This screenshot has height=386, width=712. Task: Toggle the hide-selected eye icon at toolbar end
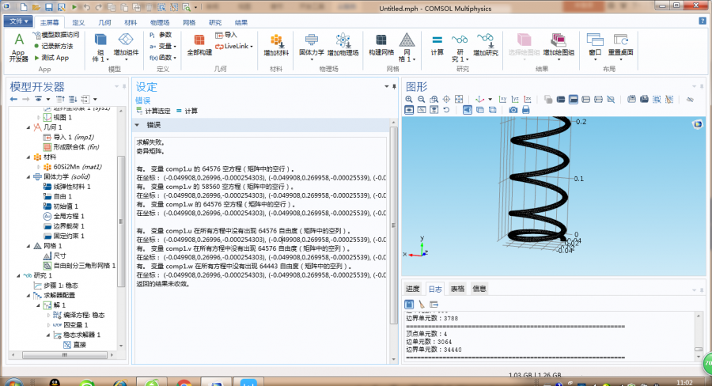coord(690,99)
